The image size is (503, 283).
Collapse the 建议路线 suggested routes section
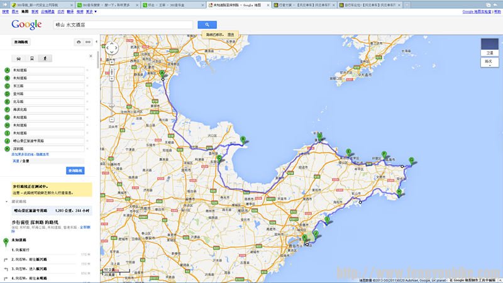click(x=8, y=201)
